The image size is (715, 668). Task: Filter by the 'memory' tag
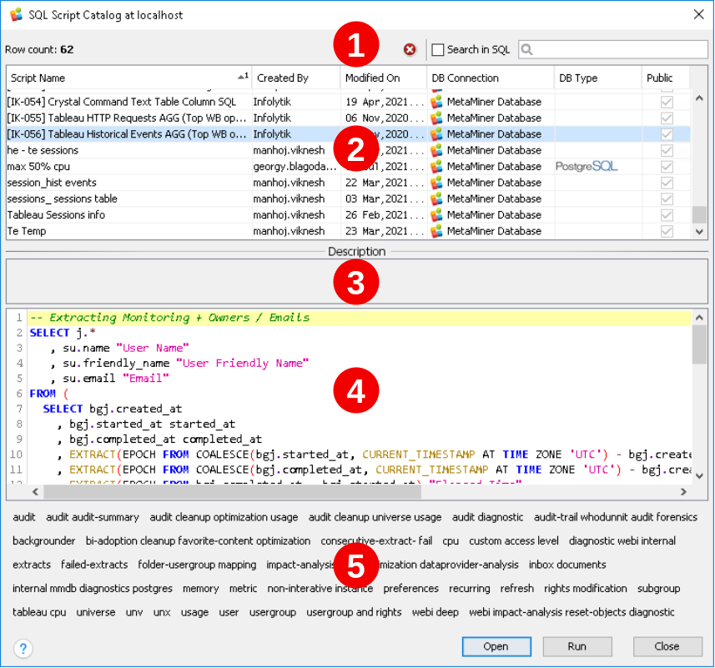click(200, 588)
